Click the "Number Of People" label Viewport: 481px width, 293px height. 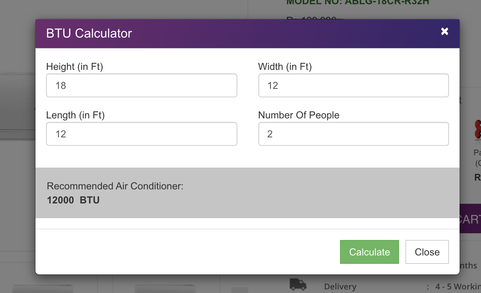(299, 115)
